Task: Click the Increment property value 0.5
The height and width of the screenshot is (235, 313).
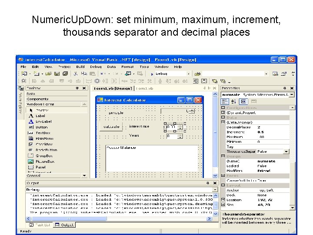Action: pos(273,132)
